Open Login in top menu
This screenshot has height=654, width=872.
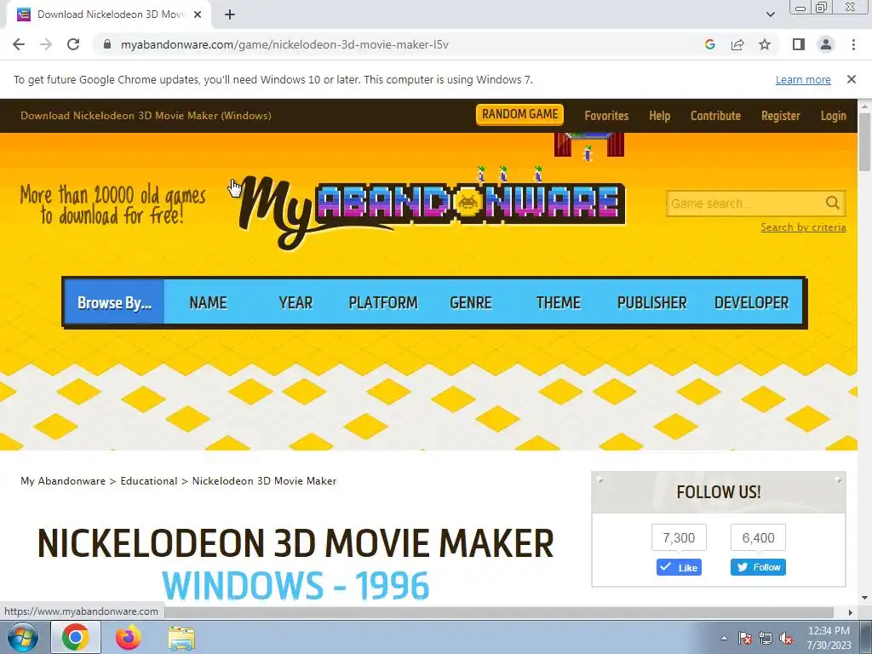click(833, 116)
